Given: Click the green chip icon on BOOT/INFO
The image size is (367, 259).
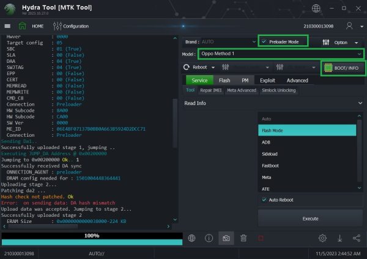Looking at the screenshot, I should (328, 68).
